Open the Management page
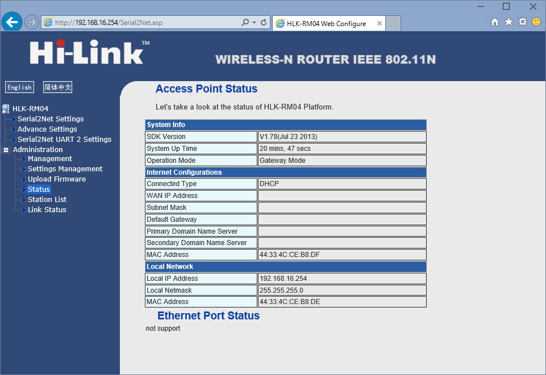The height and width of the screenshot is (375, 546). [x=50, y=158]
